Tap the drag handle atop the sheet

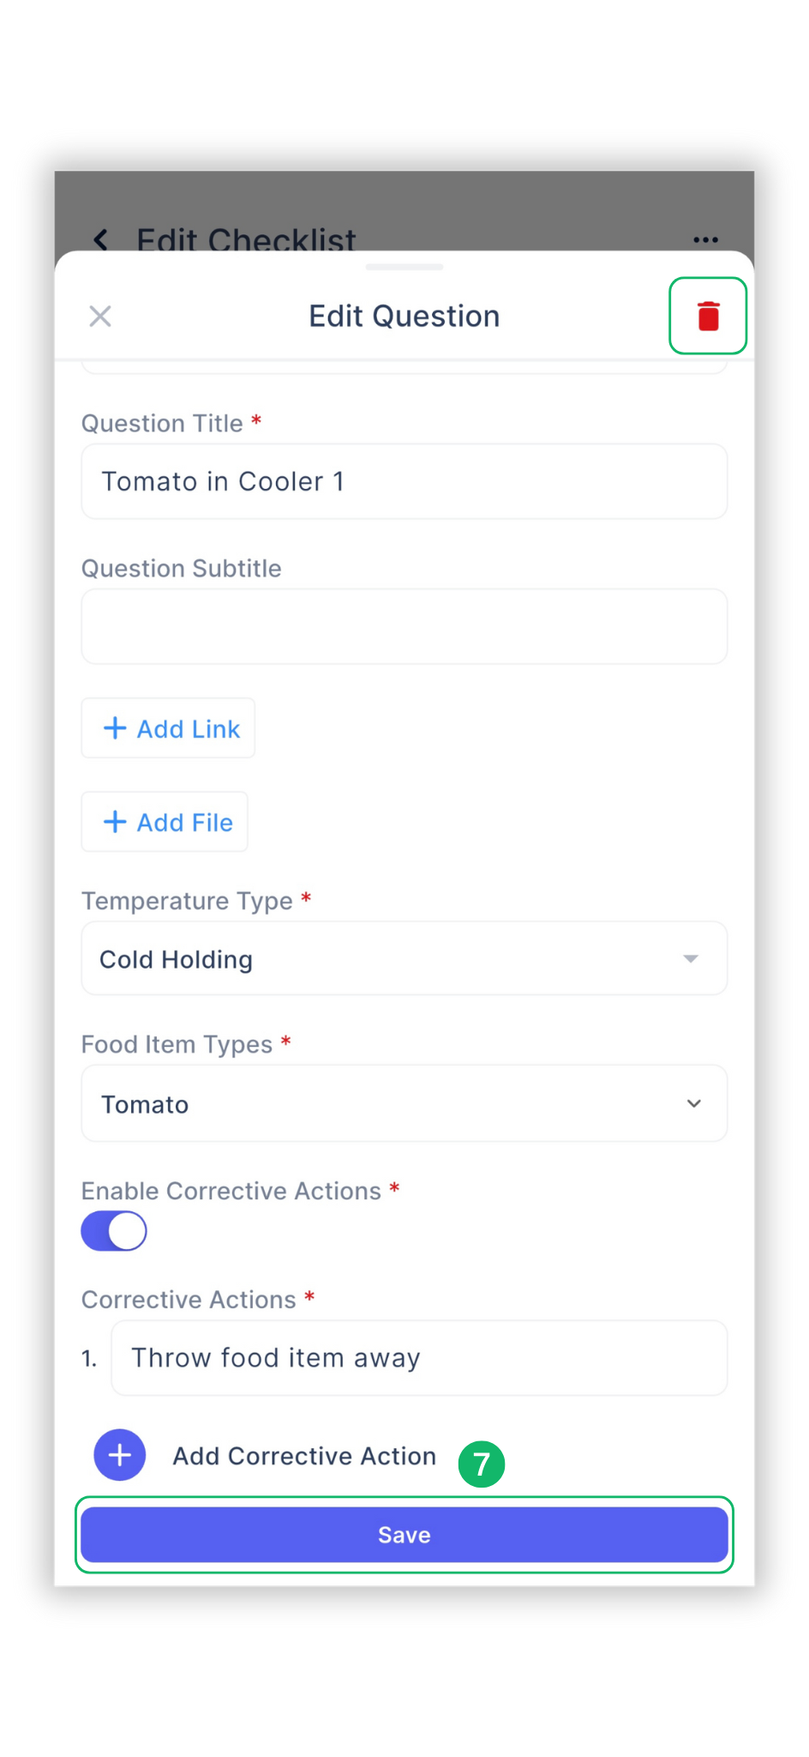point(404,268)
